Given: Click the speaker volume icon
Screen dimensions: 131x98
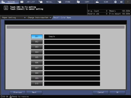Looking at the screenshot, I should pyautogui.click(x=121, y=2).
